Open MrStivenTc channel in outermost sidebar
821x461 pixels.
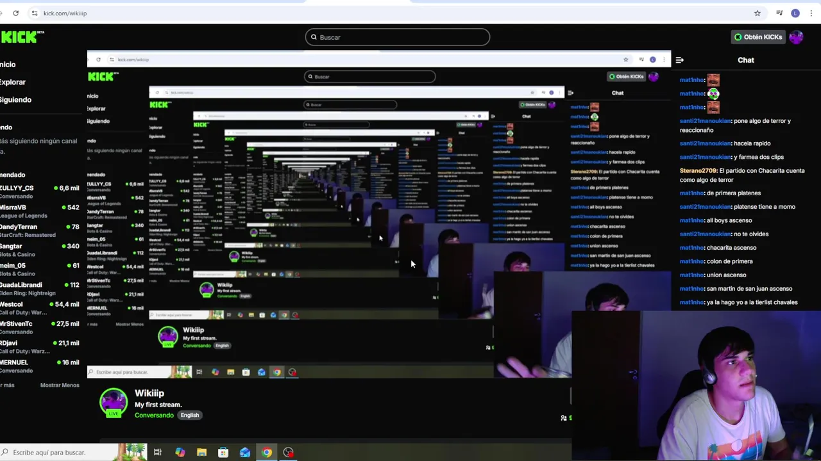coord(40,327)
